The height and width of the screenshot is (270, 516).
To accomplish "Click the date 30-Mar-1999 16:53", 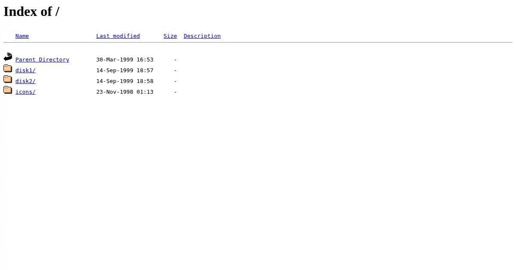I will (x=125, y=60).
